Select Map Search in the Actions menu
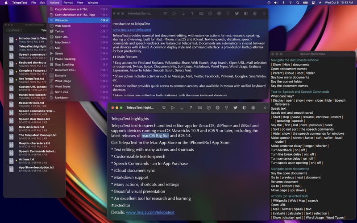Screen dimensions: 357x223 (x=79, y=42)
